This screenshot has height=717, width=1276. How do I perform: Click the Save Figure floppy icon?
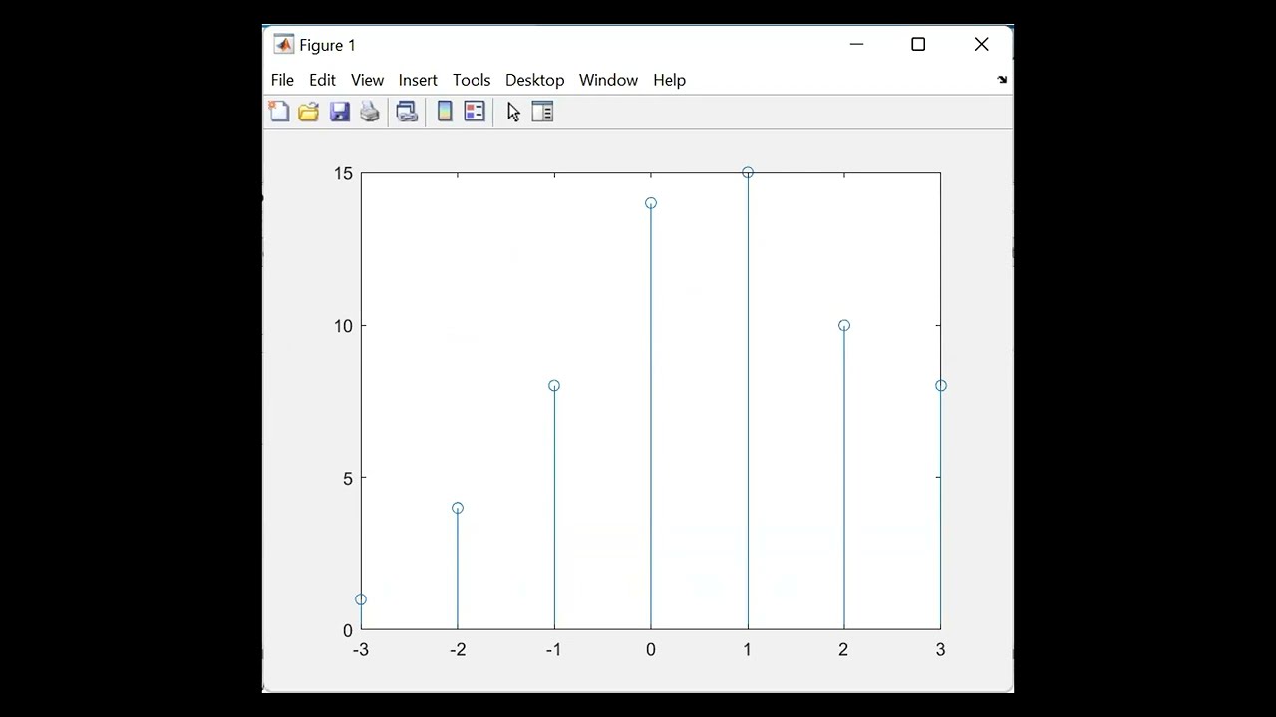[x=340, y=112]
